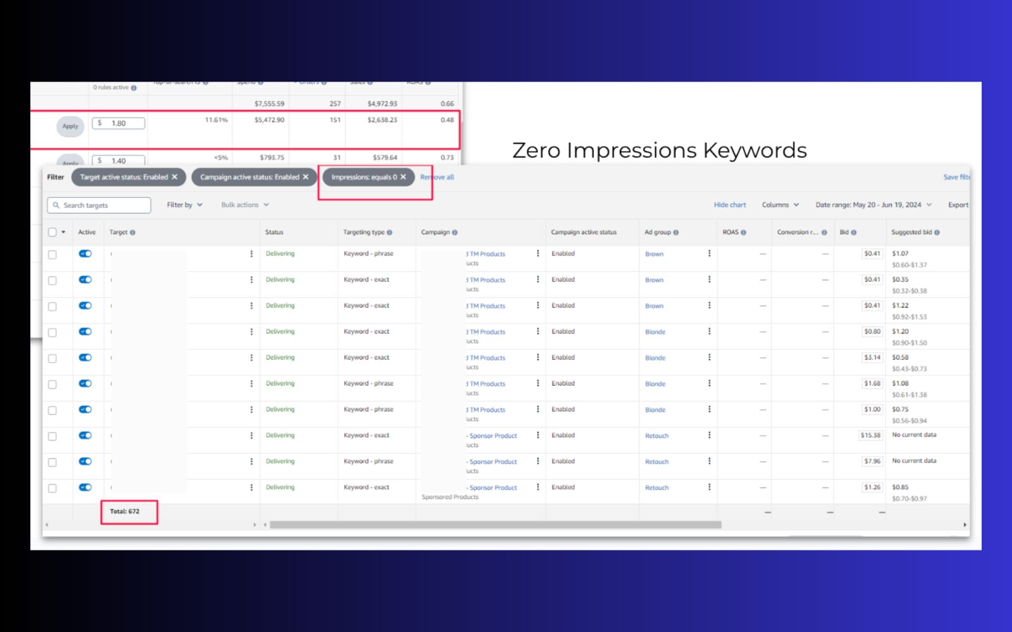Open ad group options menu in $0.75 suggested bid row
This screenshot has width=1012, height=632.
(x=709, y=409)
